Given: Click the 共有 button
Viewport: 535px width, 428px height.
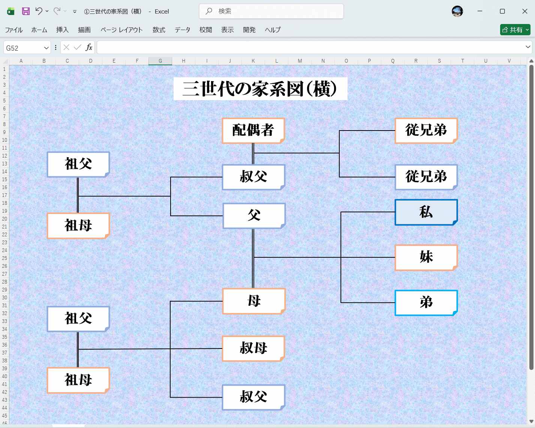Looking at the screenshot, I should pyautogui.click(x=513, y=30).
